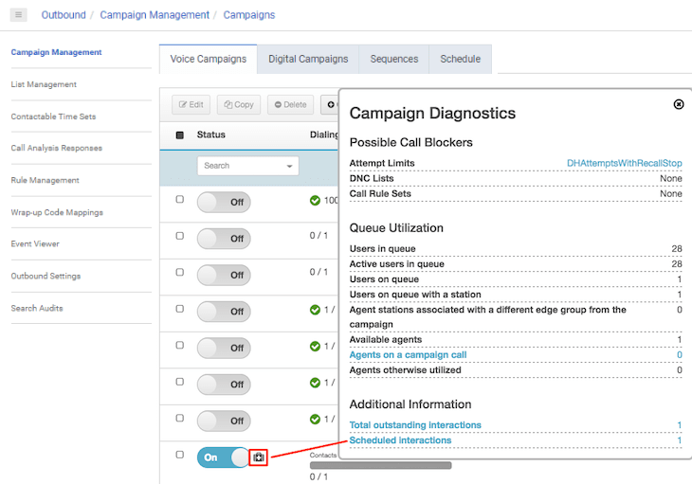Open the campaign diagnostics icon
692x484 pixels.
point(259,457)
